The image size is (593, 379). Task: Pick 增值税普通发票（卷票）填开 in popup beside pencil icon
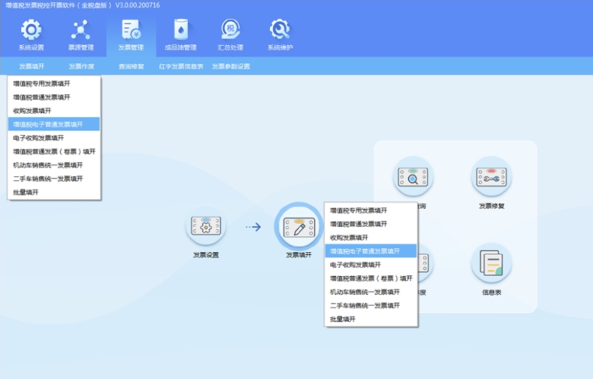point(371,278)
